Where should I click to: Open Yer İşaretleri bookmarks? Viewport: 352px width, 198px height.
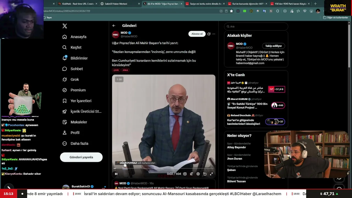[77, 101]
